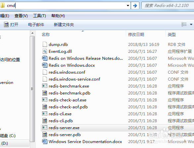Viewport: 194px width, 148px height.
Task: Sort by the 名称 column header
Action: coord(46,34)
